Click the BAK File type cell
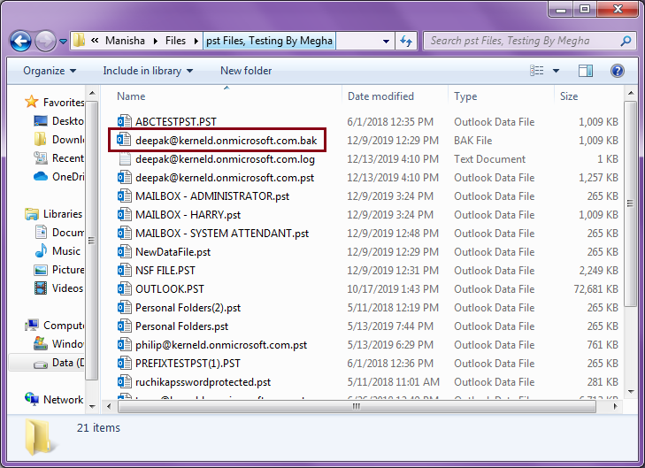The height and width of the screenshot is (468, 645). click(x=472, y=141)
